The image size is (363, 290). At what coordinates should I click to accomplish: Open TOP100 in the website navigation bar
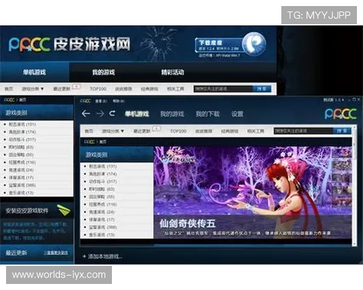[x=98, y=89]
